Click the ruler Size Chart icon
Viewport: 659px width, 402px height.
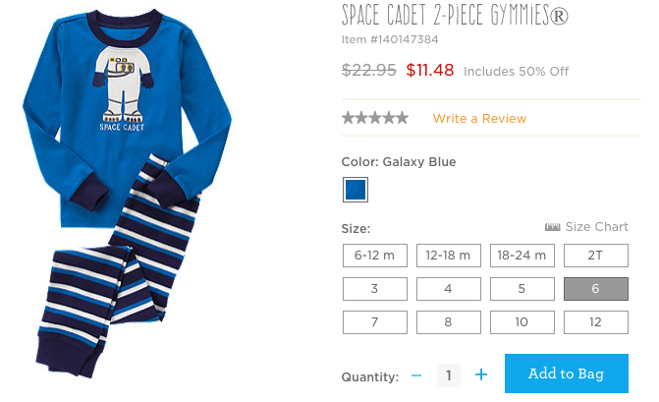coord(552,227)
